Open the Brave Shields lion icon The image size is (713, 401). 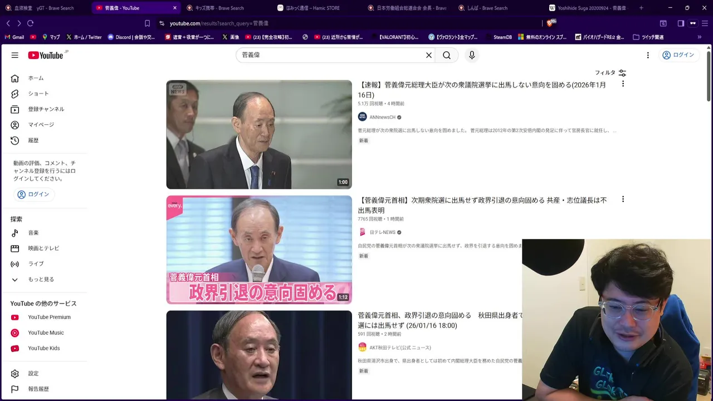pos(551,23)
